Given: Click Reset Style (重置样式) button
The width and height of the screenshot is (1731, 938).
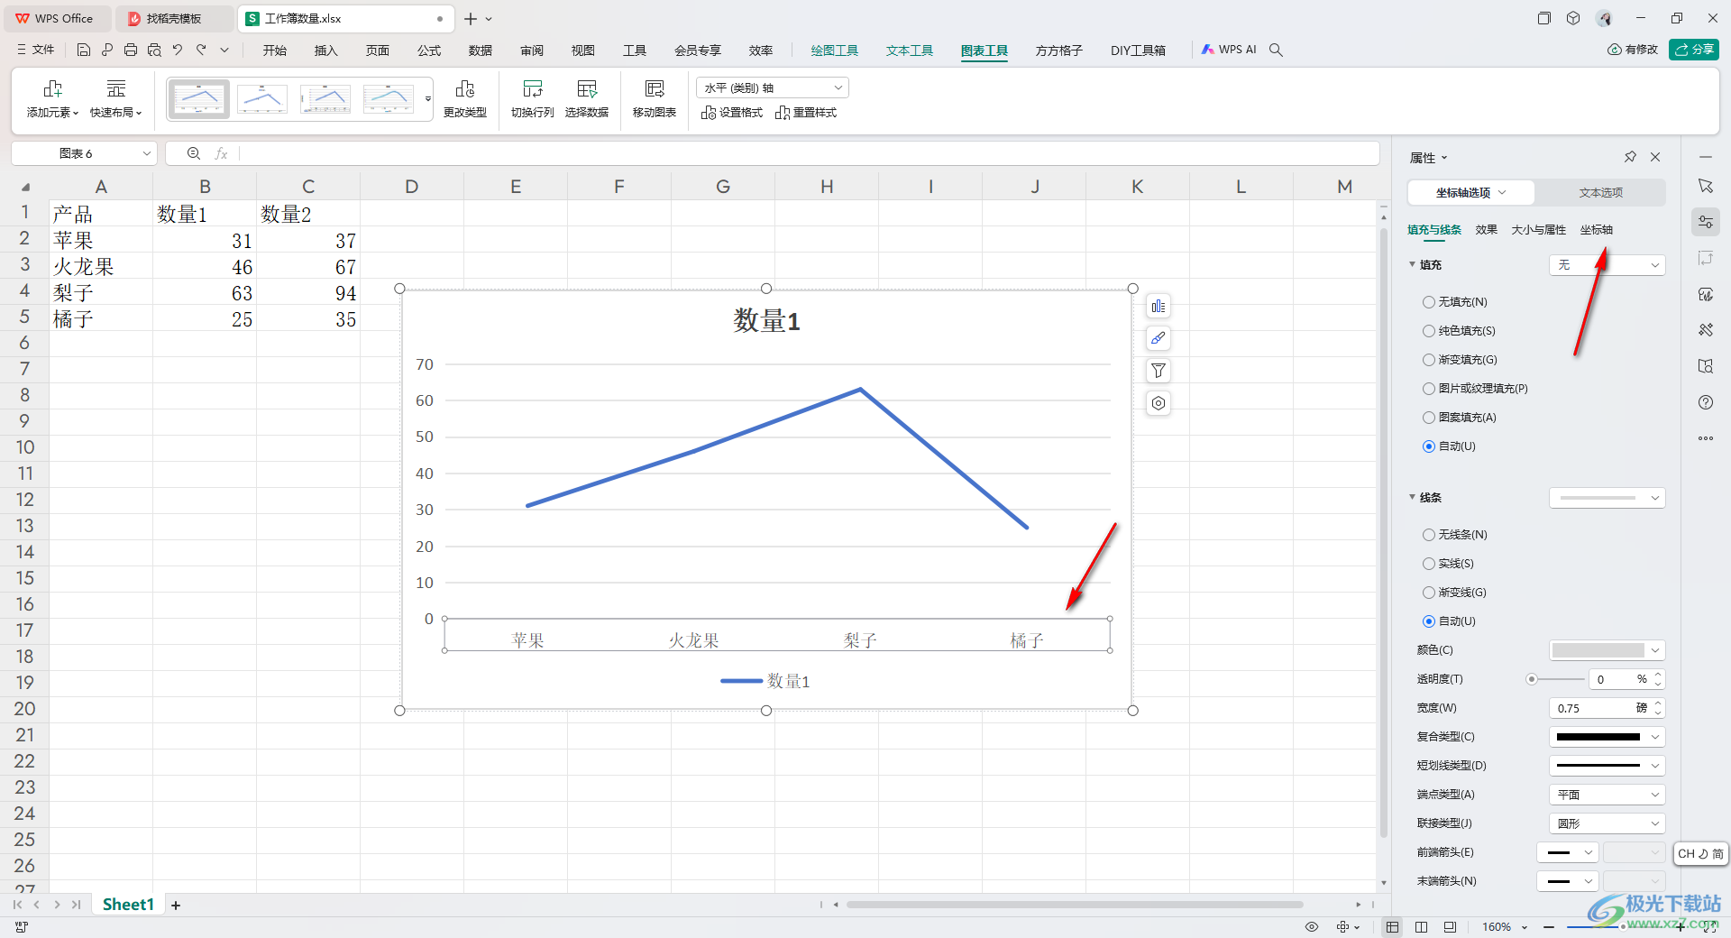Looking at the screenshot, I should pos(806,113).
